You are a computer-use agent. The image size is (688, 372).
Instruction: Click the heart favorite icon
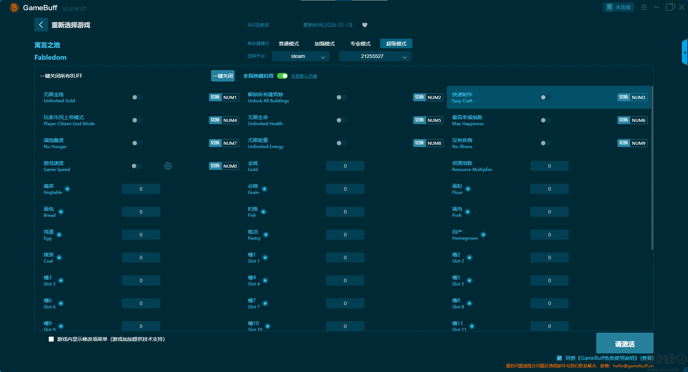365,25
